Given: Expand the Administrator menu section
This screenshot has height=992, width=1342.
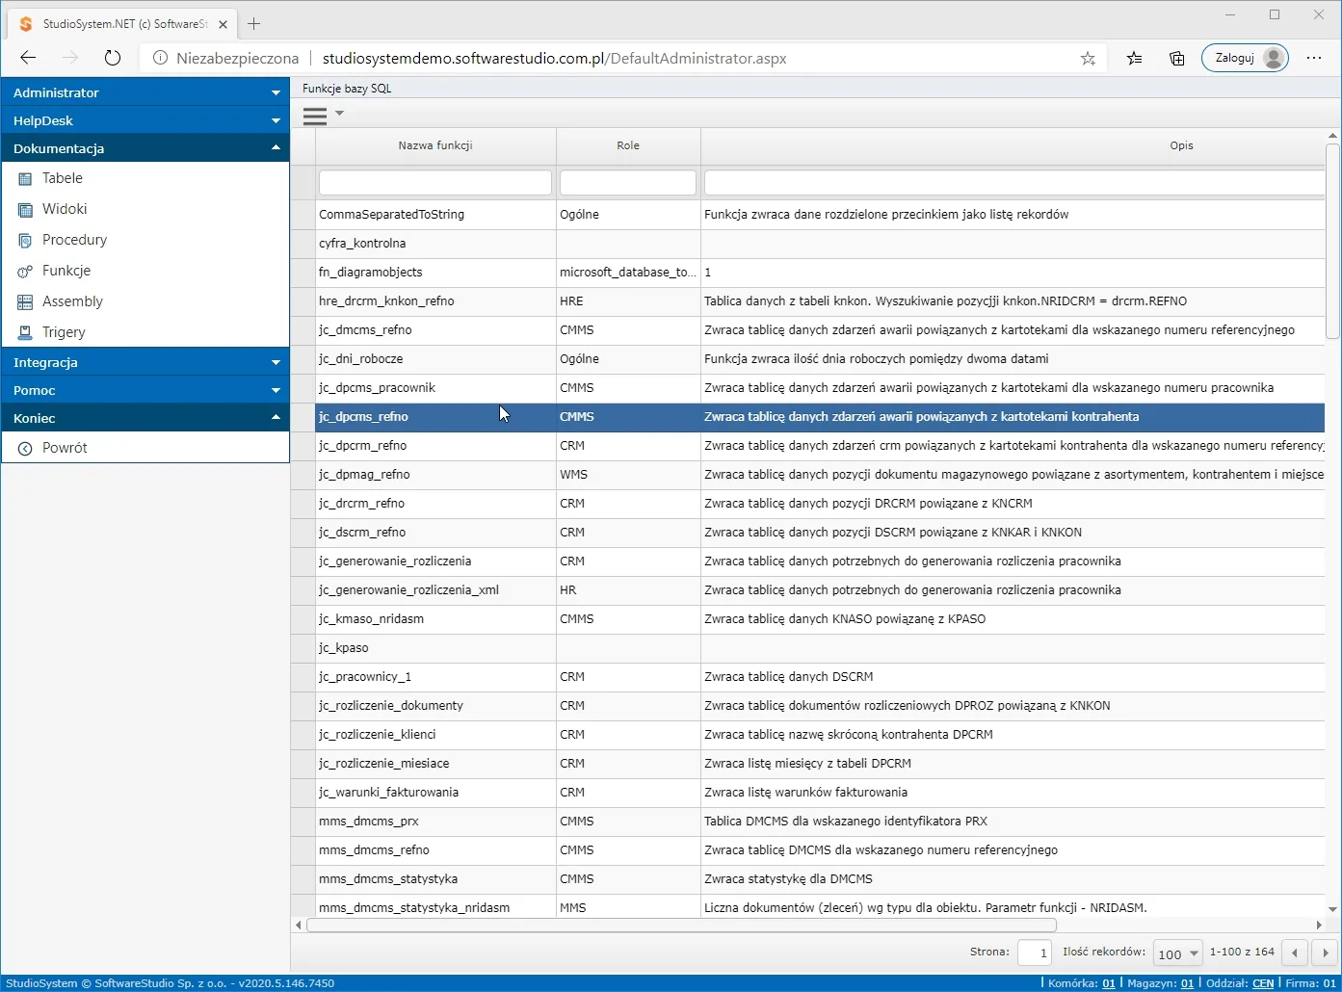Looking at the screenshot, I should click(145, 92).
